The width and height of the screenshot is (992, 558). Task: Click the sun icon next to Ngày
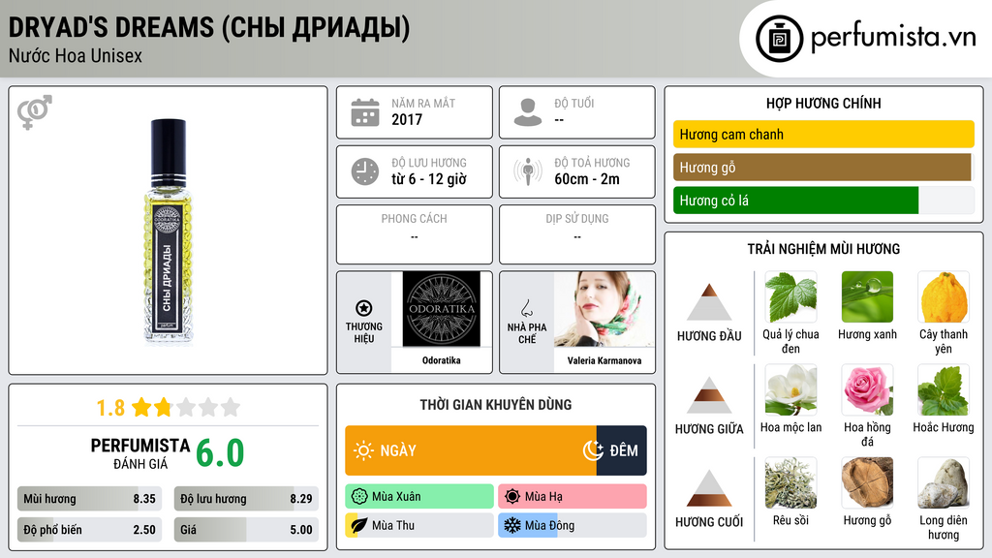(x=364, y=450)
